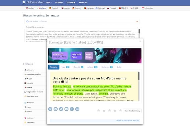Send summary by email icon
190x126 pixels.
(x=66, y=109)
